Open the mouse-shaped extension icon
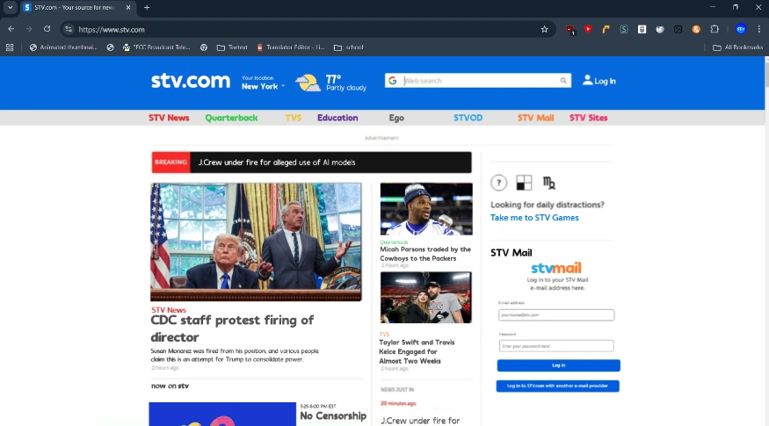The height and width of the screenshot is (426, 769). point(642,29)
